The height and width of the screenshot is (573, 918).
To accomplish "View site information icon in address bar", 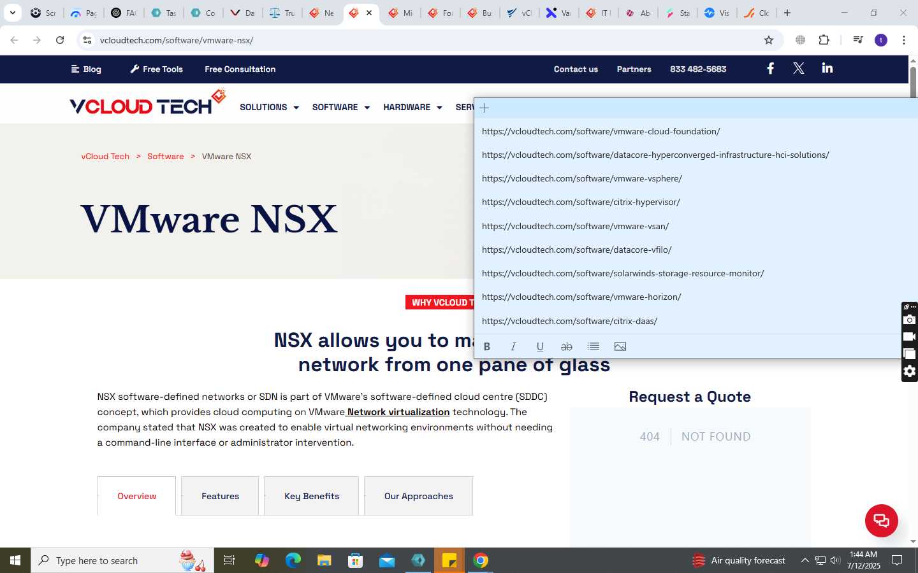I will tap(87, 40).
